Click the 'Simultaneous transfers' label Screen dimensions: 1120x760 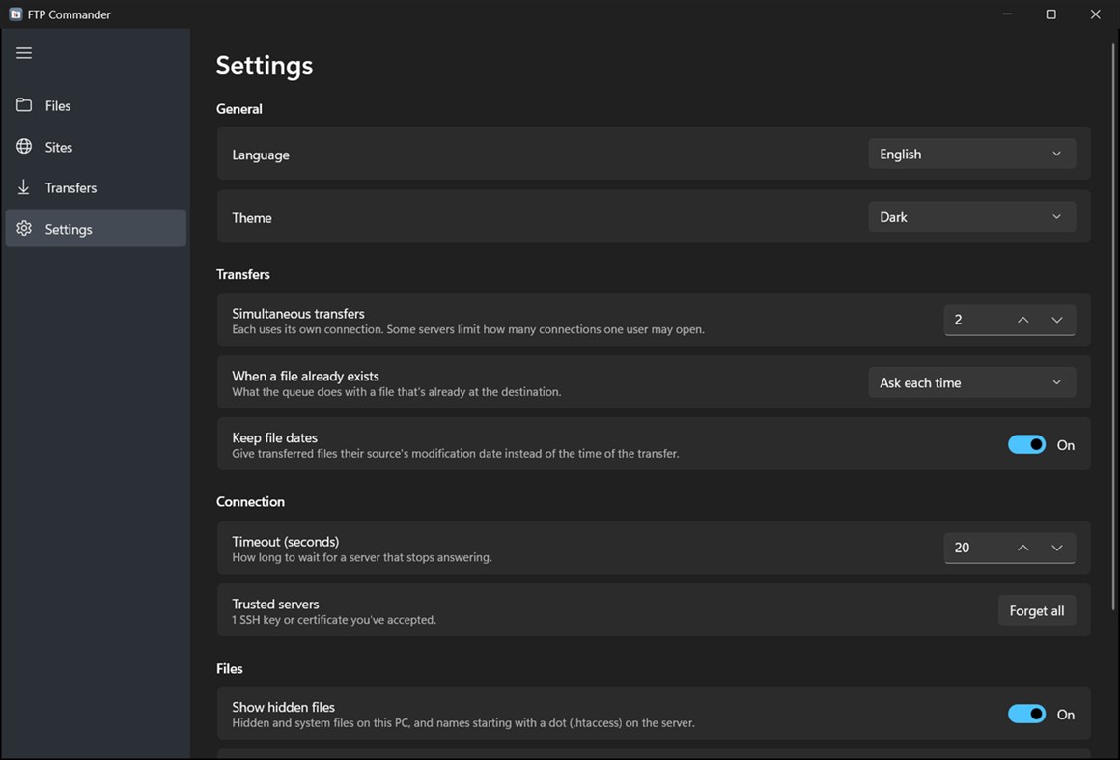point(297,314)
